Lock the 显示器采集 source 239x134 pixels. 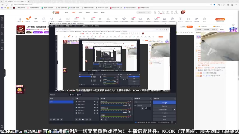pos(97,113)
